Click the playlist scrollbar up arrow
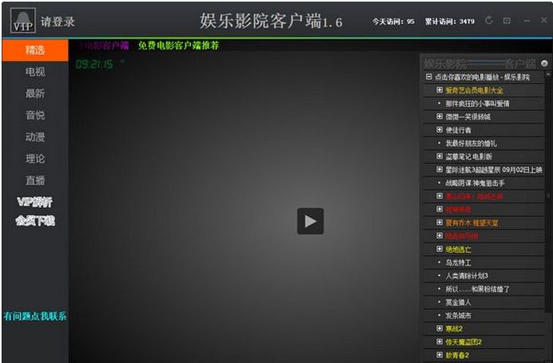This screenshot has height=363, width=553. [548, 75]
